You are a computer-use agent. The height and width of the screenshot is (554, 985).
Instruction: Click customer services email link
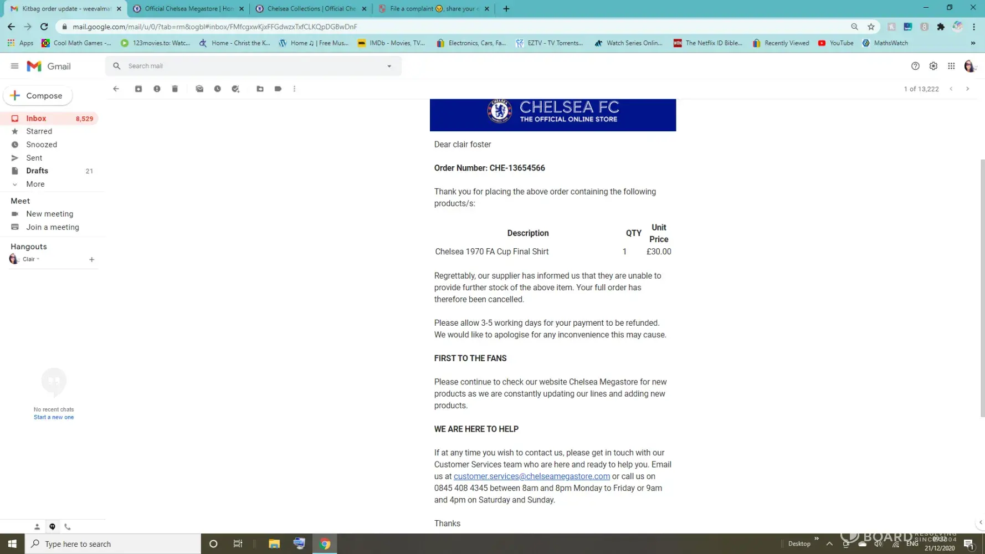[x=532, y=476]
